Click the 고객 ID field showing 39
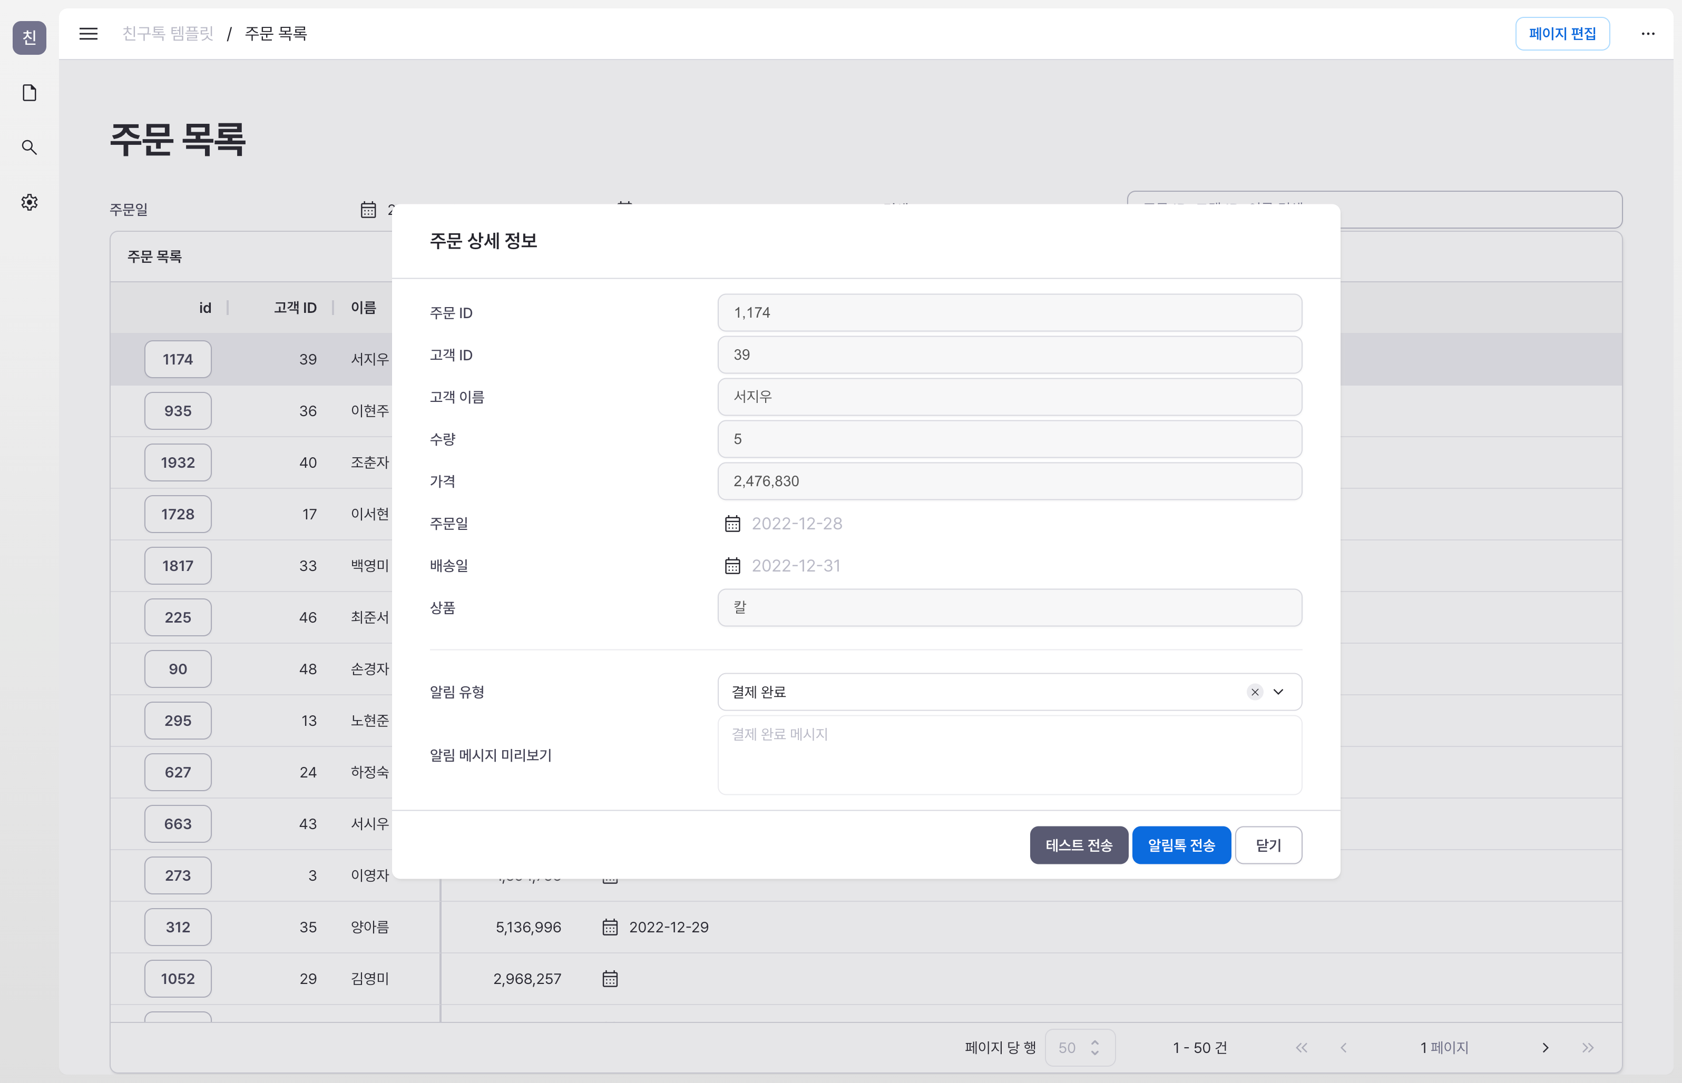This screenshot has height=1083, width=1682. click(1010, 355)
